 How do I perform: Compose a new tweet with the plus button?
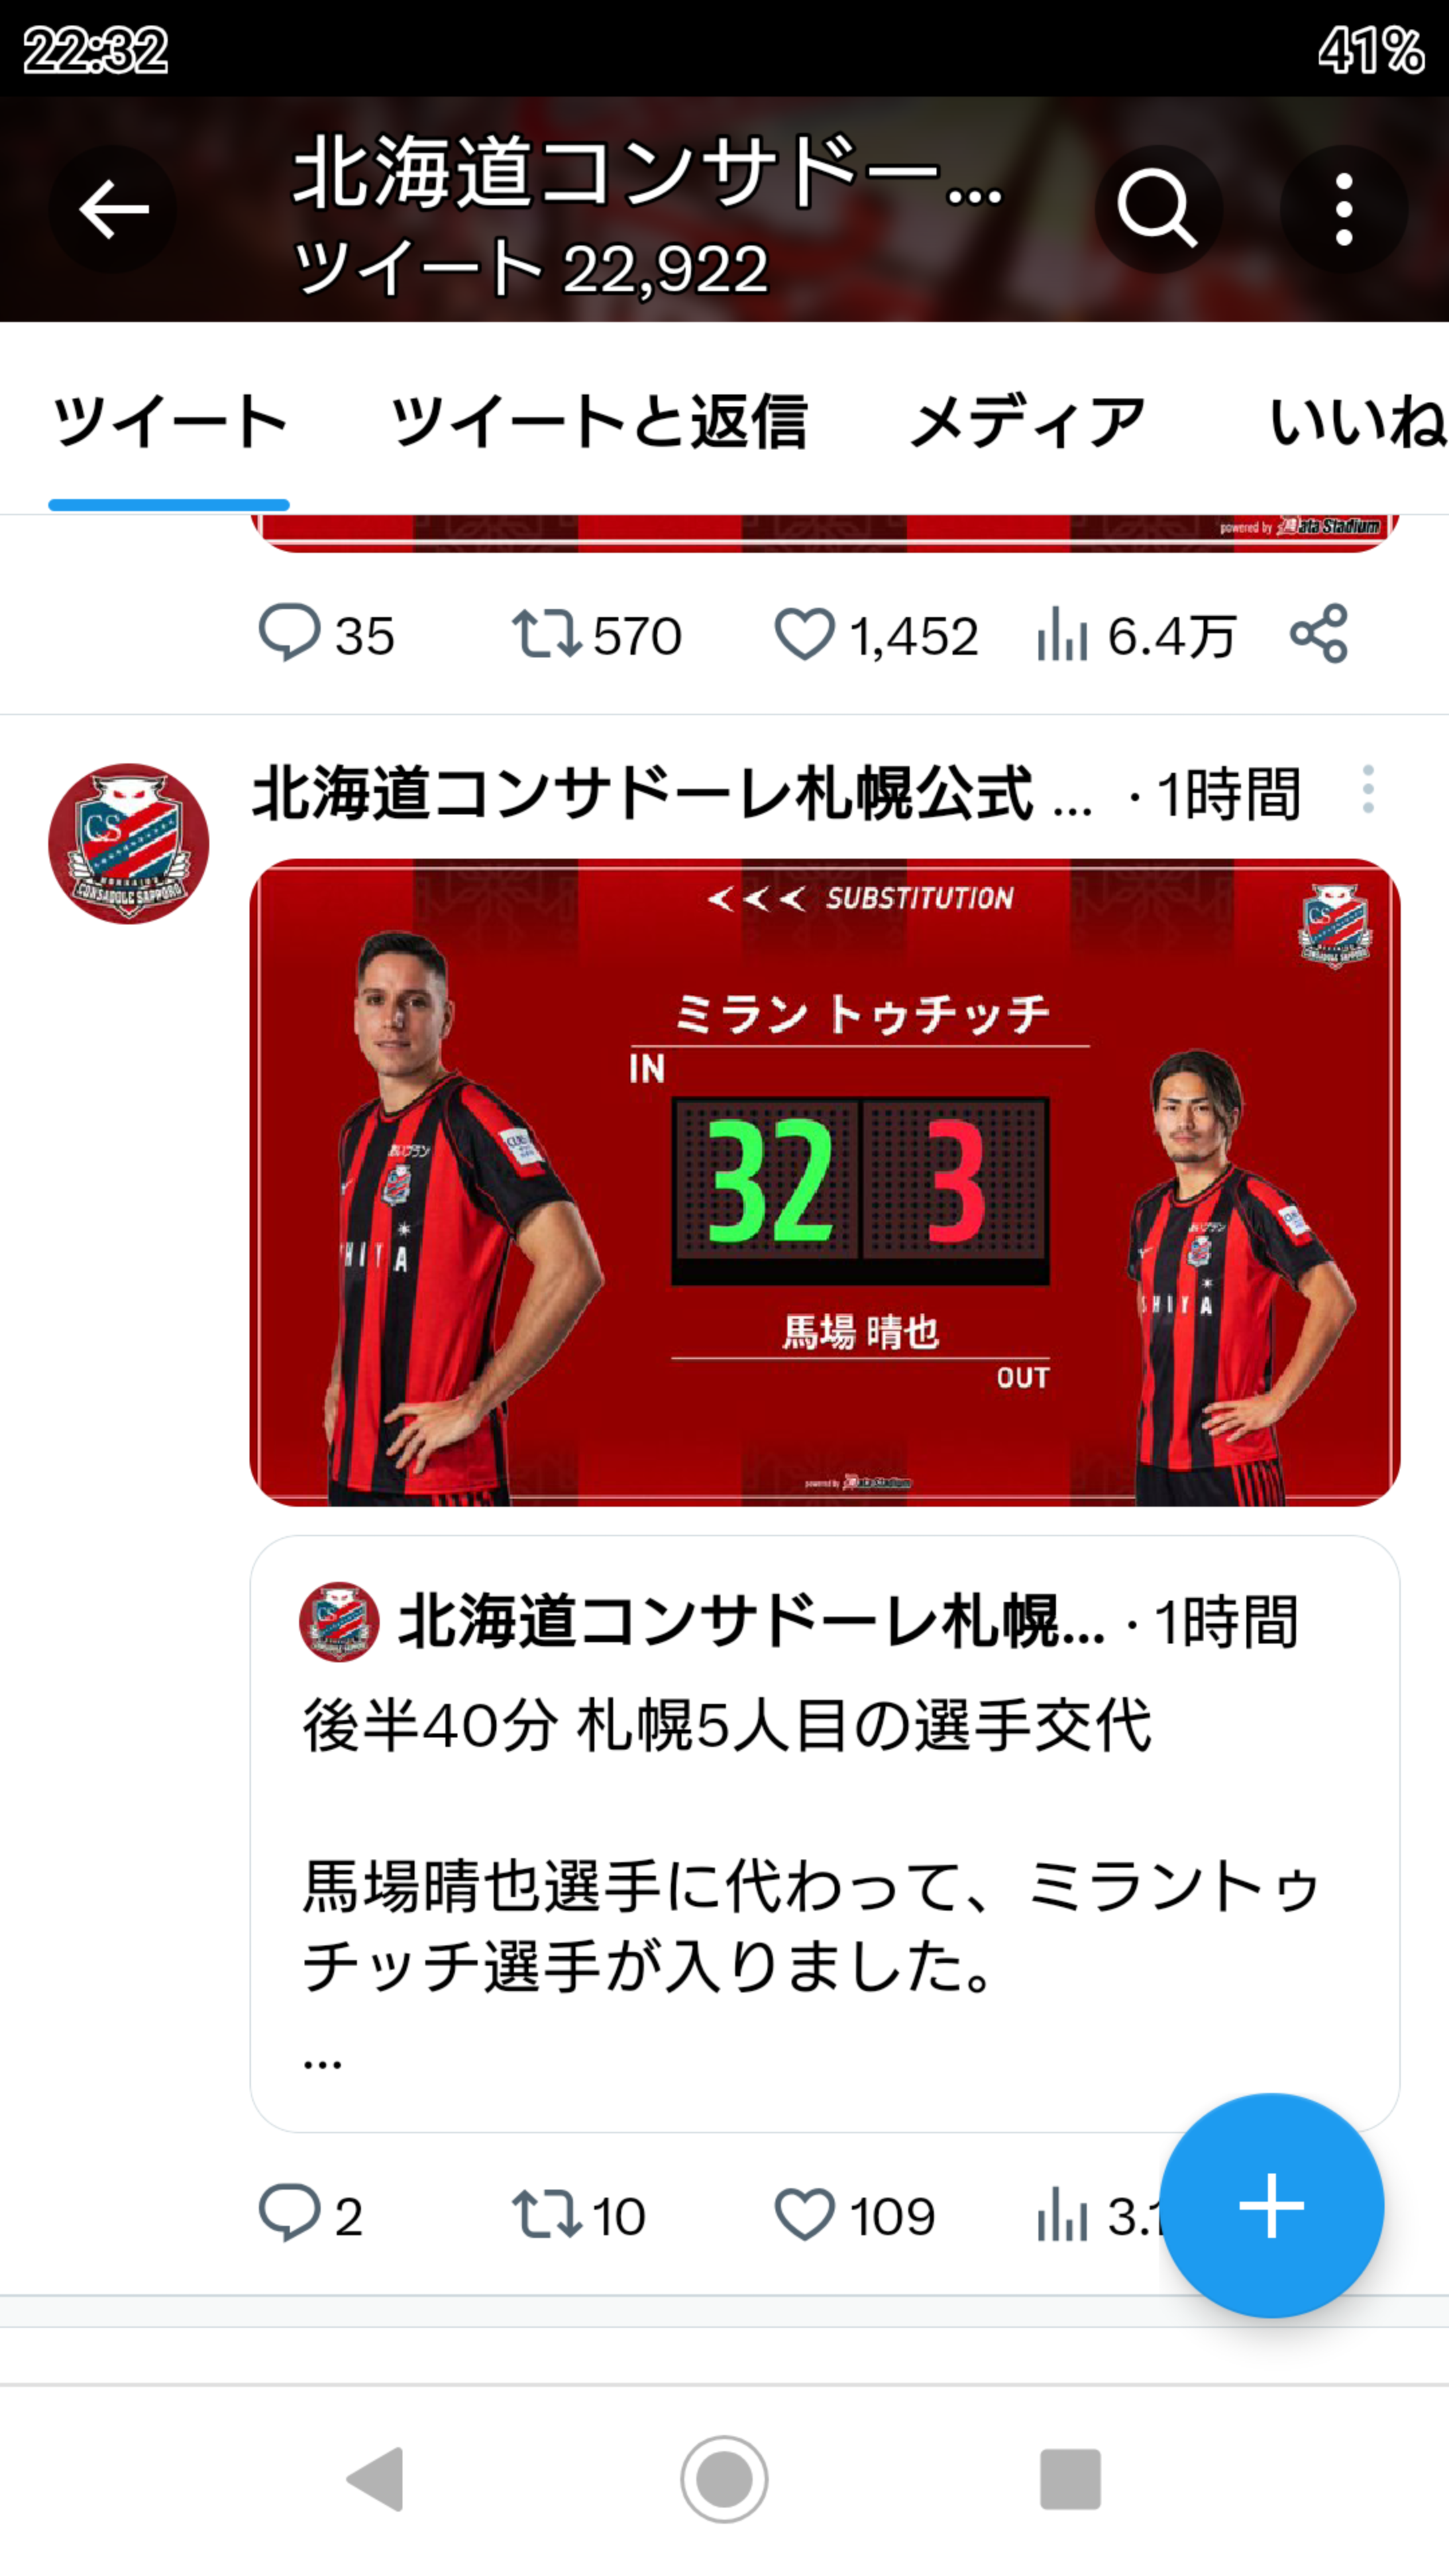[1272, 2205]
